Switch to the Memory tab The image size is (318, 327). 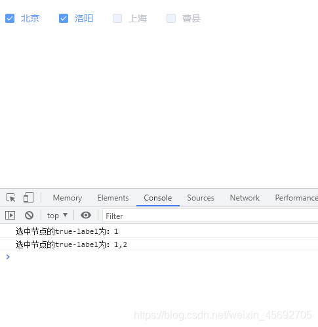pyautogui.click(x=68, y=198)
